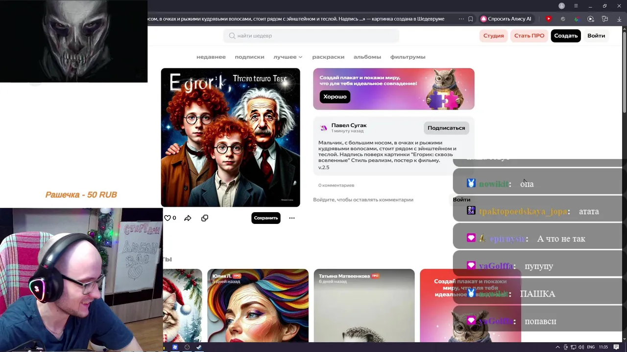Click Войти in the top header
Screen dimensions: 627x352
(x=596, y=36)
